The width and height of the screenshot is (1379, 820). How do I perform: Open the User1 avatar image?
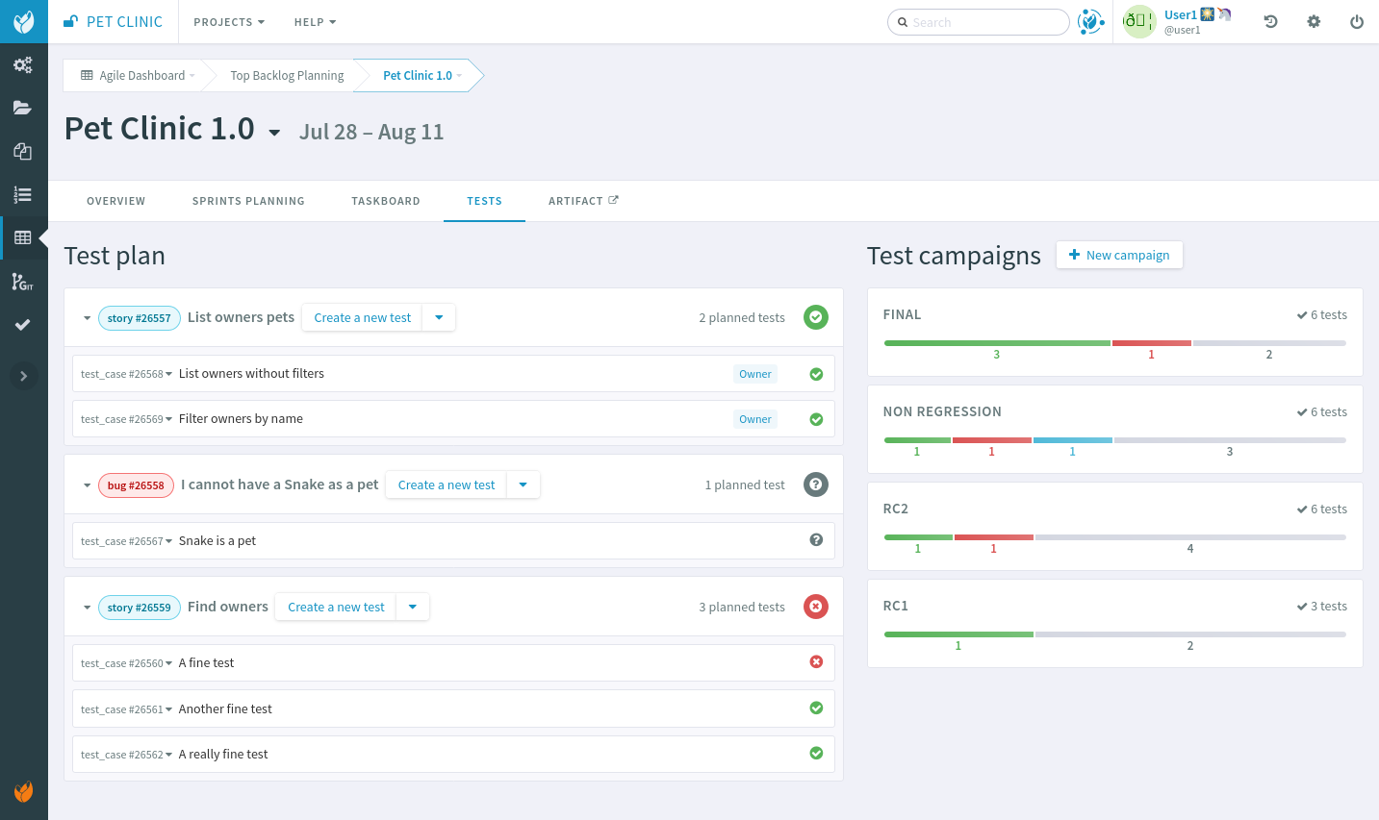[1139, 21]
